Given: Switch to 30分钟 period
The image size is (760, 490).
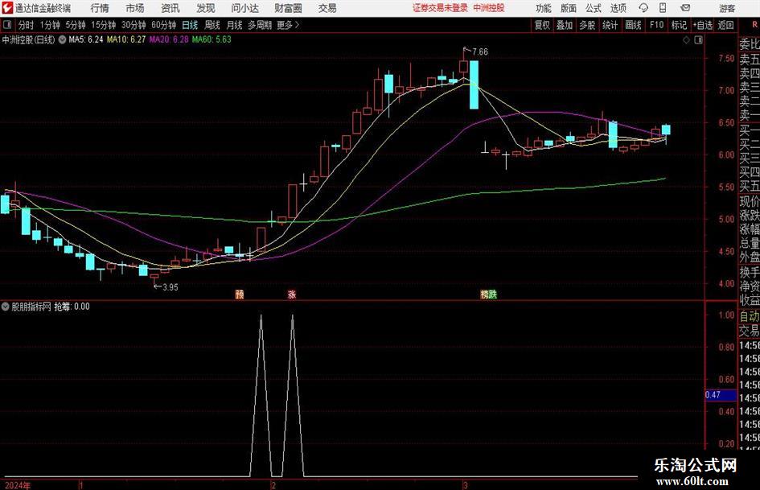Looking at the screenshot, I should (x=134, y=25).
